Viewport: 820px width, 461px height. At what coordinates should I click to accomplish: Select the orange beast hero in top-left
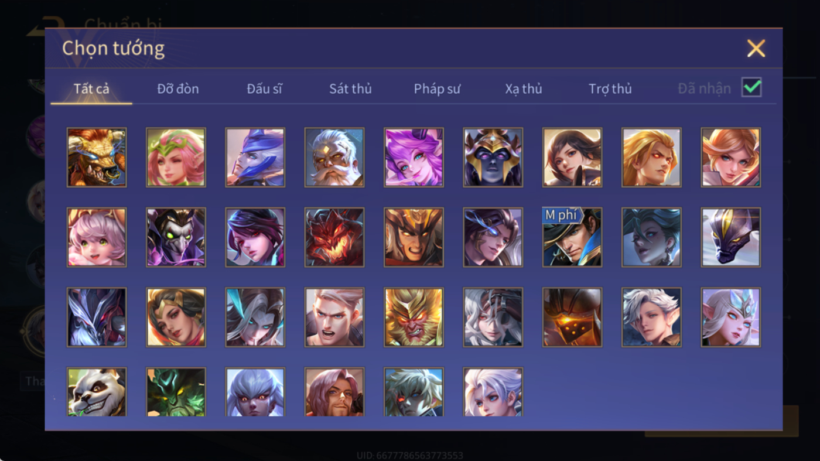(x=97, y=158)
